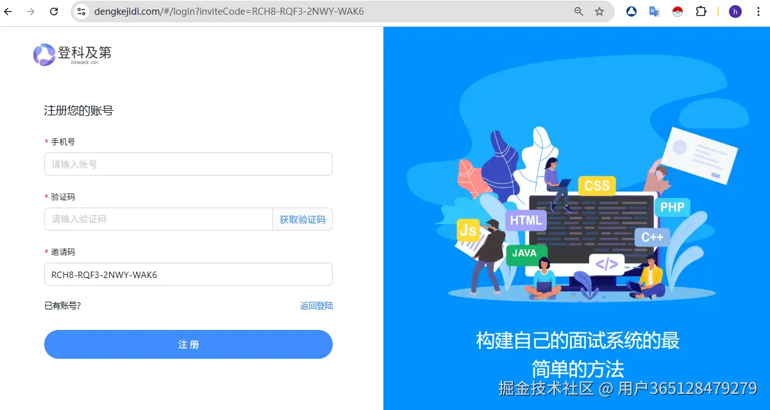Bookmark this page with the star icon
The width and height of the screenshot is (770, 410).
[599, 12]
